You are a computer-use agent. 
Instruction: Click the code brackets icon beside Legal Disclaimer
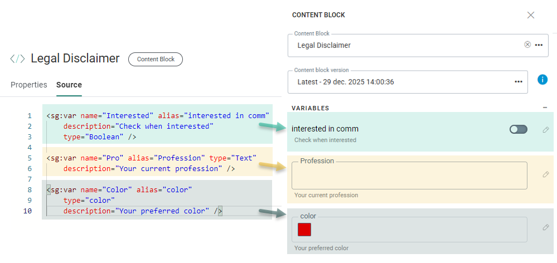(x=17, y=59)
